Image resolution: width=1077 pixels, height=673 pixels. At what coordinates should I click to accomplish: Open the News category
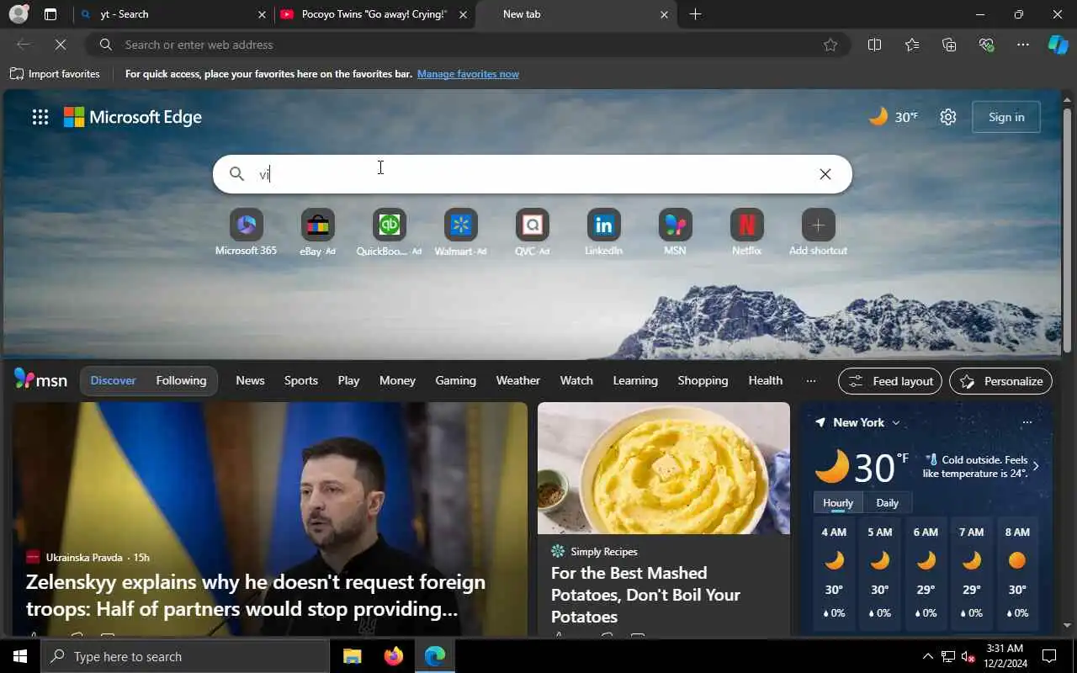[250, 380]
